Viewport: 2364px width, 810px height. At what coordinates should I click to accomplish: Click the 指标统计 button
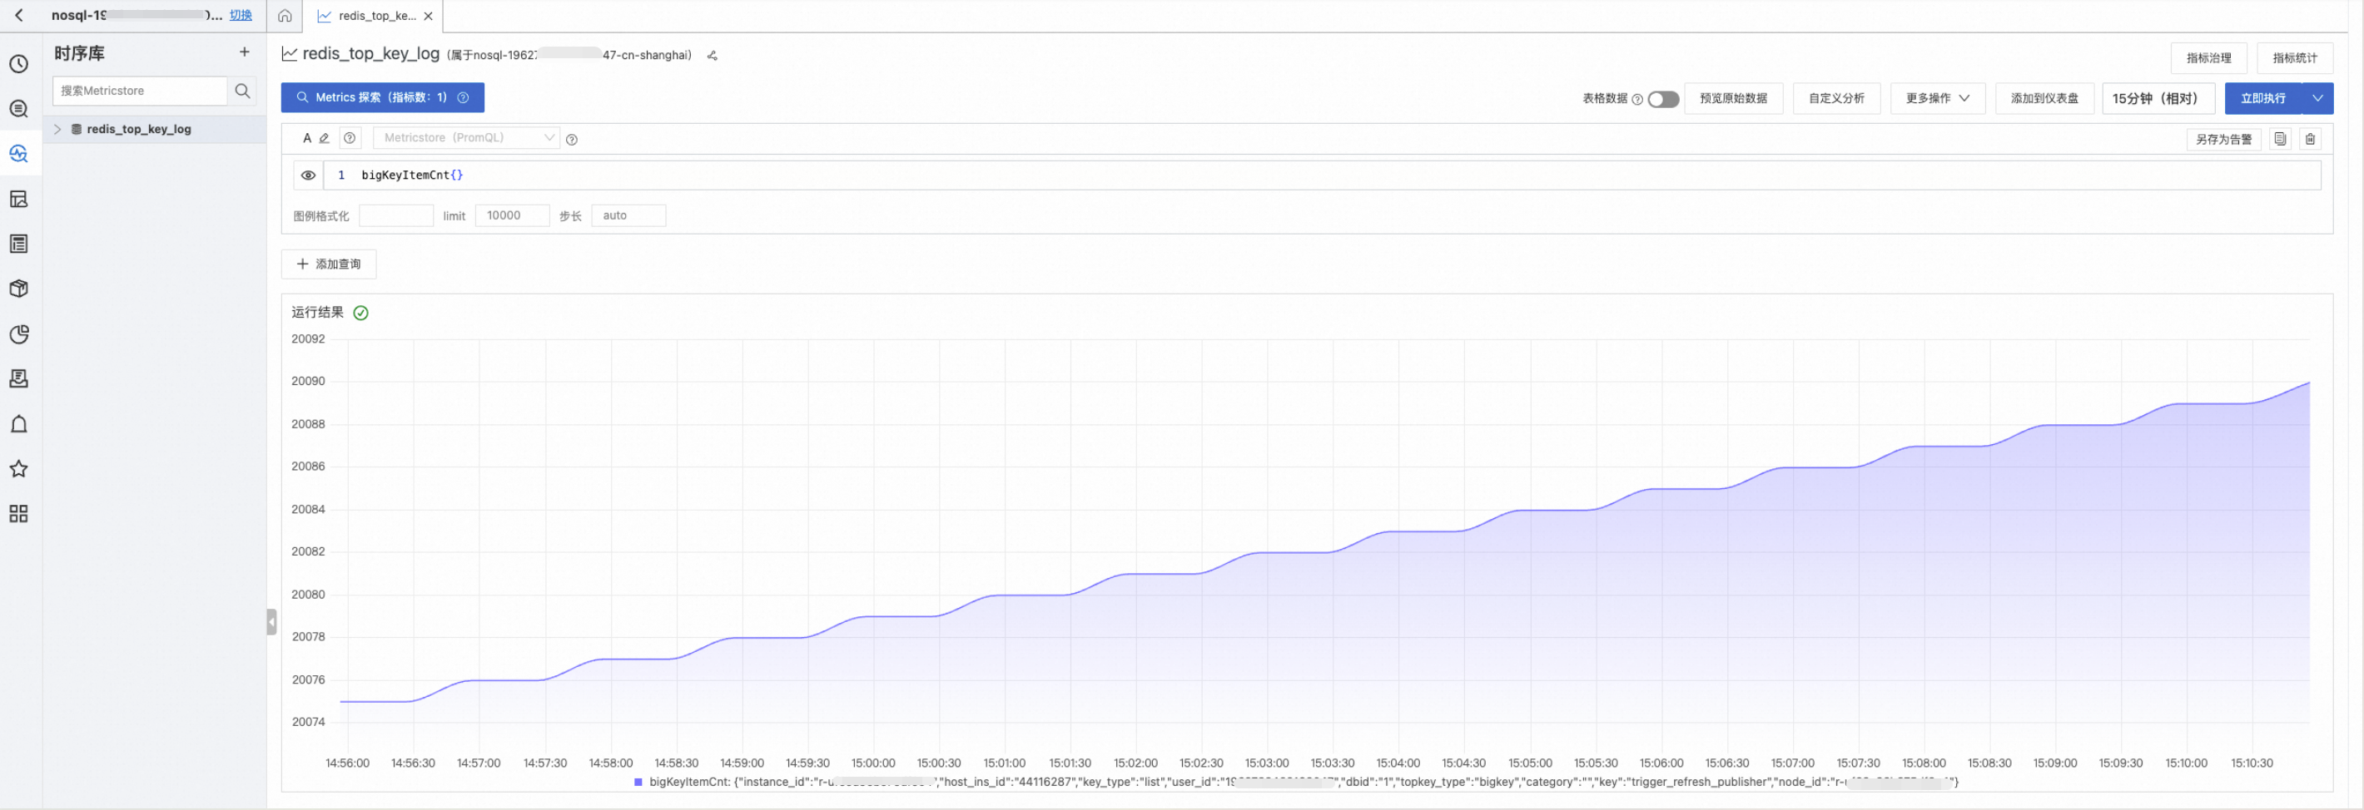[2294, 57]
